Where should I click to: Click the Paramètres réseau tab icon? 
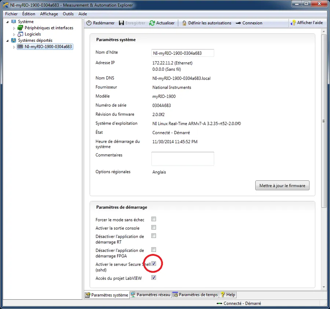133,294
